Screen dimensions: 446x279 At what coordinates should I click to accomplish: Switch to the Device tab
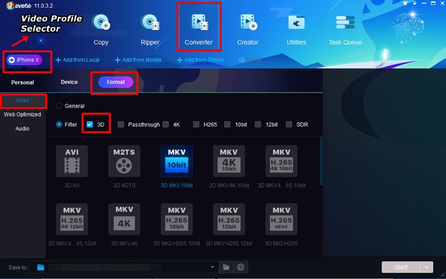[69, 82]
